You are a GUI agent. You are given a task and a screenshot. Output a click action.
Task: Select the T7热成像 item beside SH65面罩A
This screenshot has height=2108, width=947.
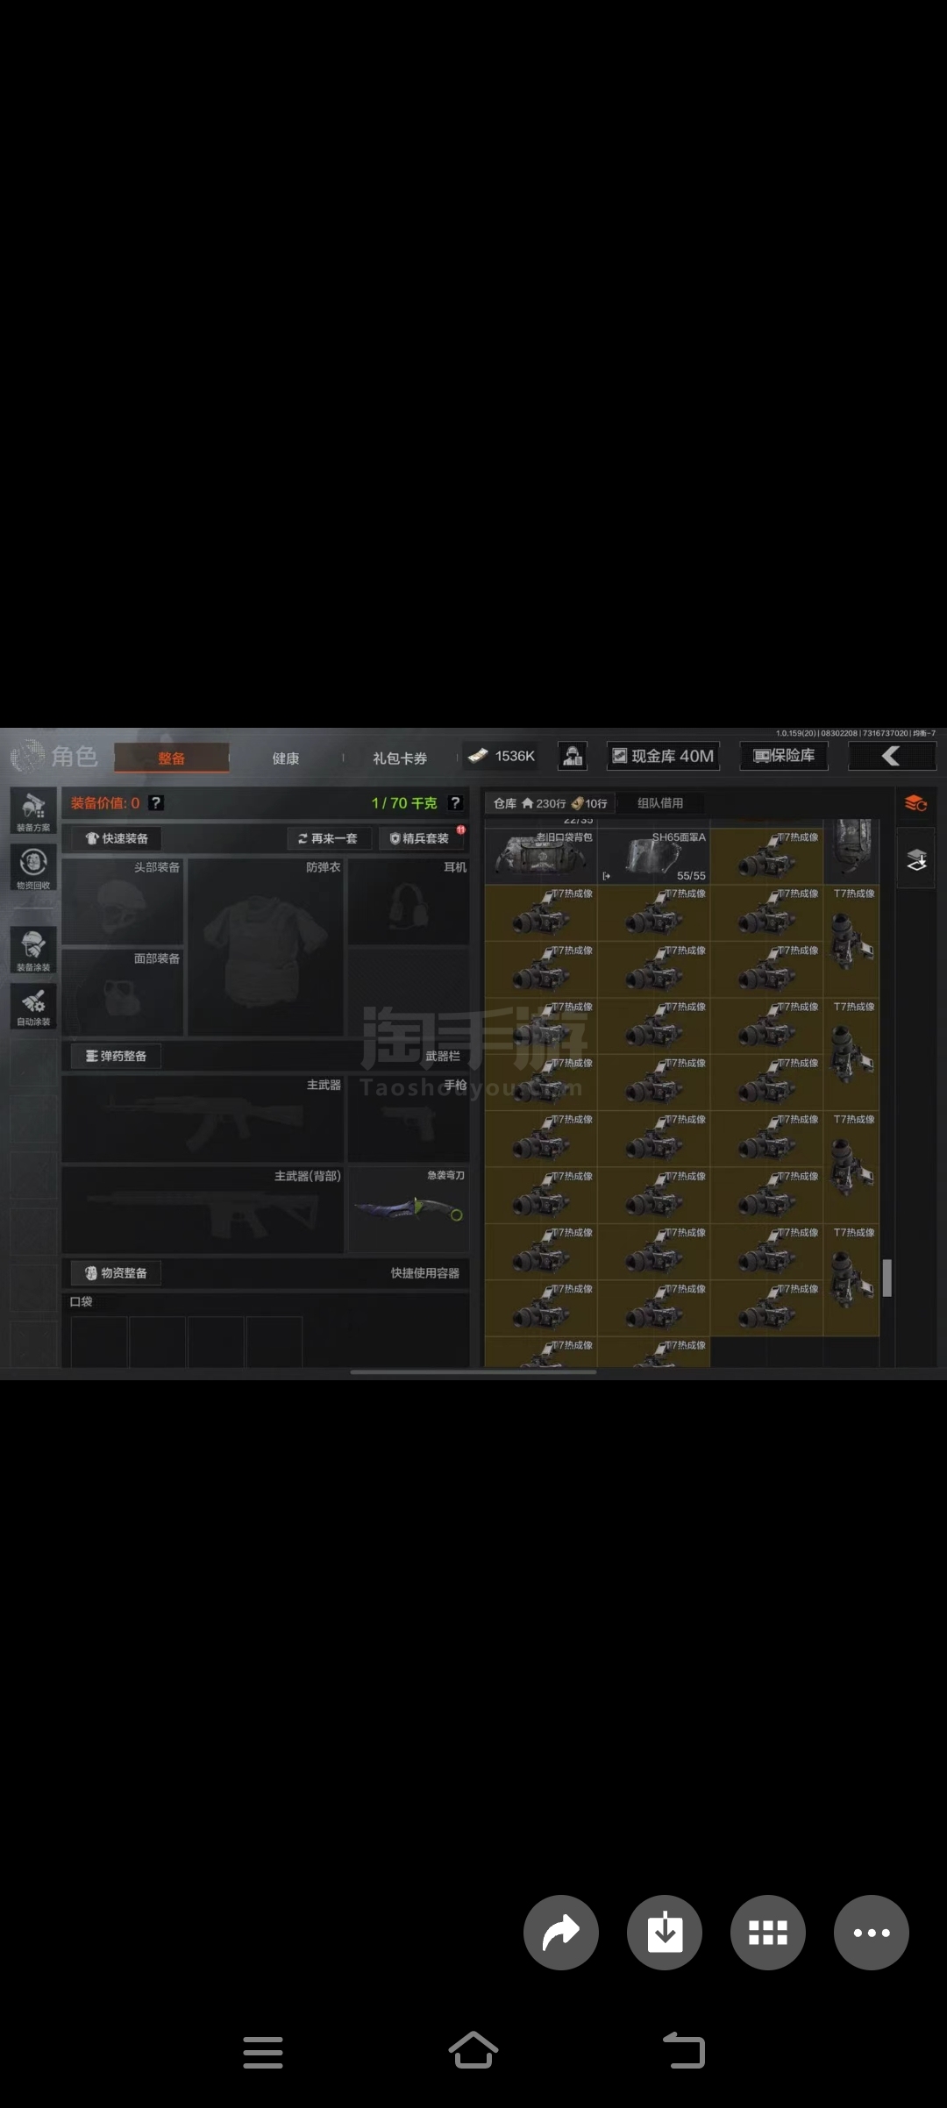click(767, 856)
